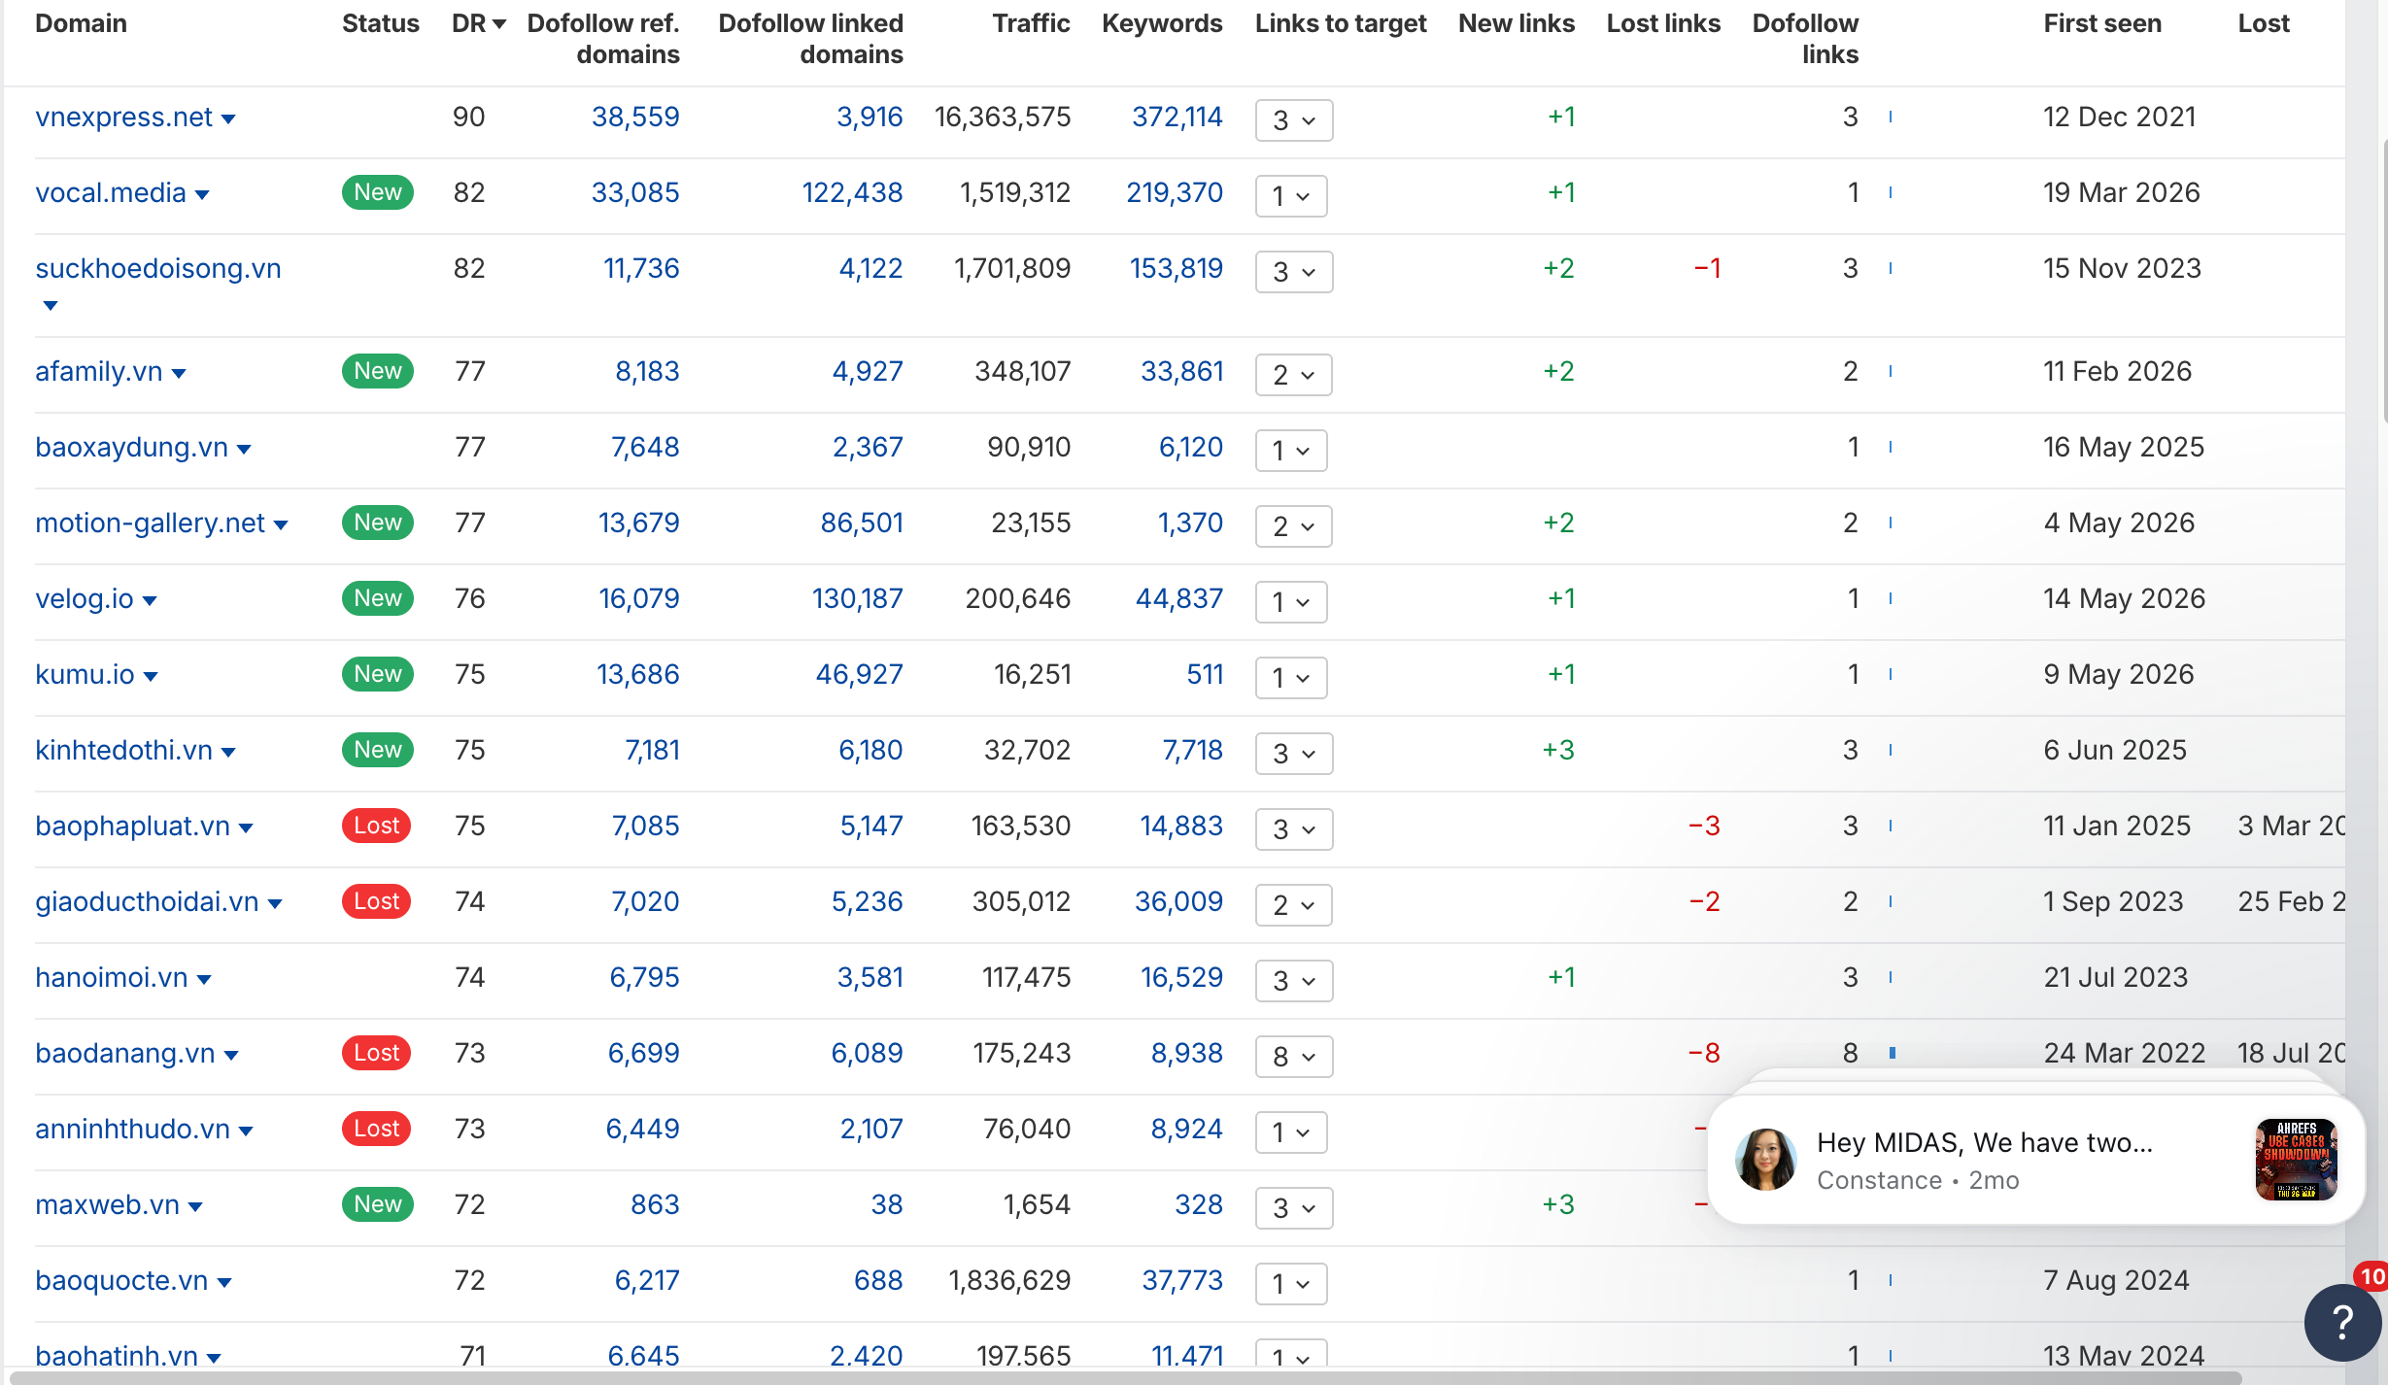Image resolution: width=2388 pixels, height=1385 pixels.
Task: Click the Lost status badge for baophapluat.vn
Action: tap(377, 826)
